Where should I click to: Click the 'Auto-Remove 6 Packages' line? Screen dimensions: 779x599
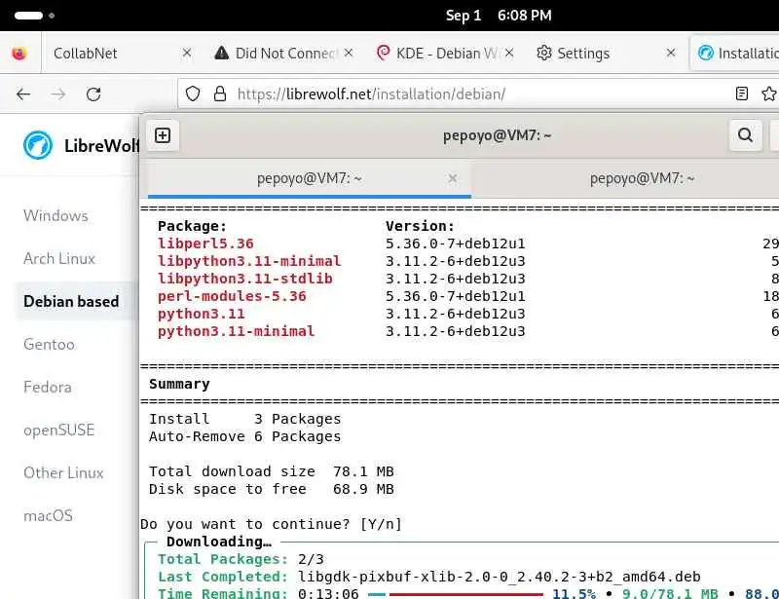coord(245,436)
